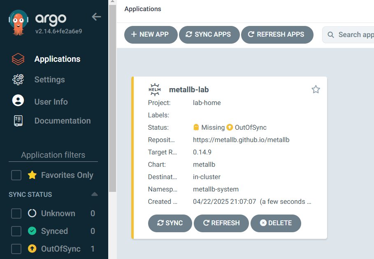Screen dimensions: 374x259
Task: Click the Documentation book icon
Action: coord(18,121)
